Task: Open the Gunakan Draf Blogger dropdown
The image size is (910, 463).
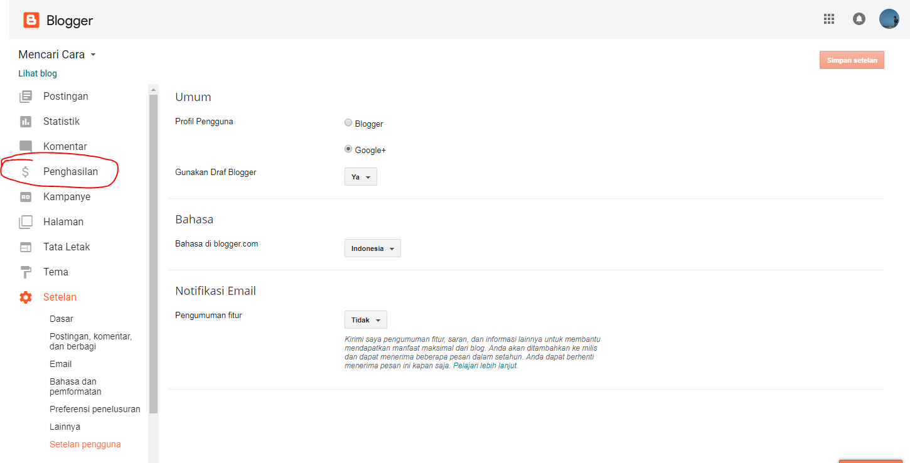Action: (x=361, y=177)
